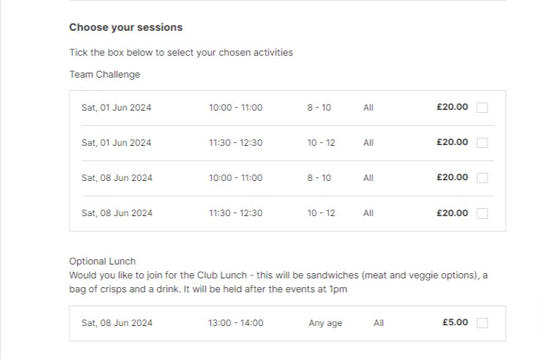This screenshot has width=538, height=359.
Task: Click the 10 - 12 age range in the 01 Jun row
Action: coord(321,143)
